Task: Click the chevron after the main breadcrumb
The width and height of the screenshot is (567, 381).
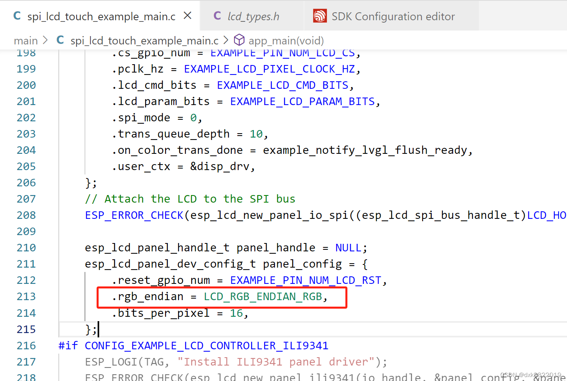Action: pos(45,40)
